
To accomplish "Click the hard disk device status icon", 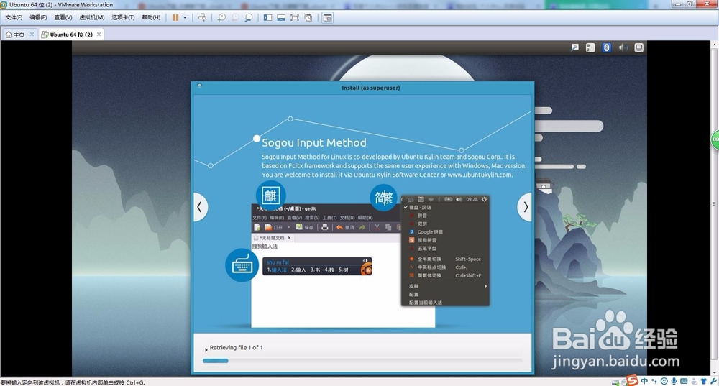I will pos(616,382).
